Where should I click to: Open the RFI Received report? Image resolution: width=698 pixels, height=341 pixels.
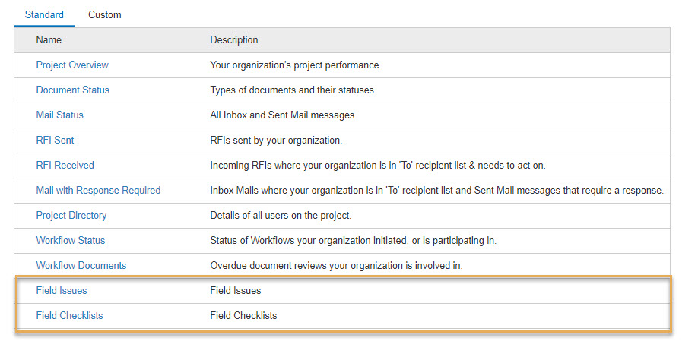[x=65, y=165]
